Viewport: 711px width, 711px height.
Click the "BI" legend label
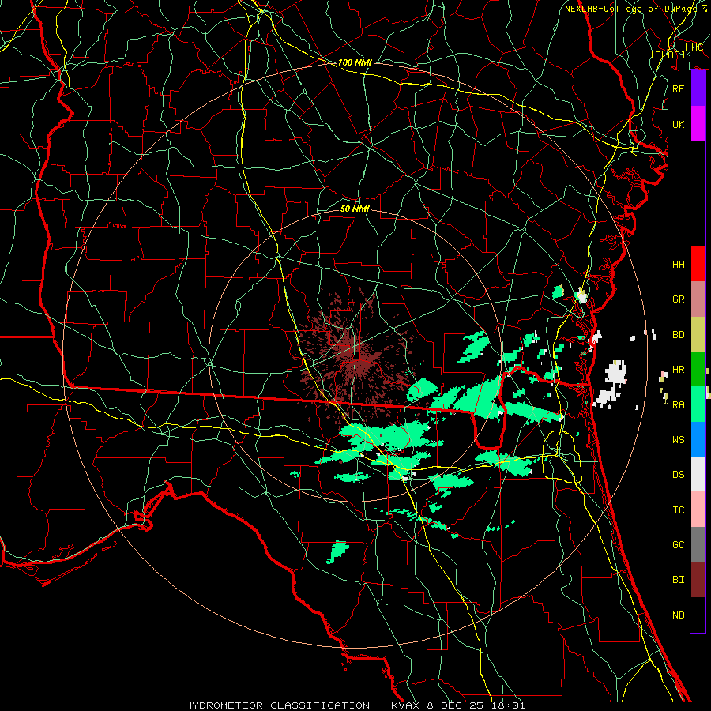point(679,580)
